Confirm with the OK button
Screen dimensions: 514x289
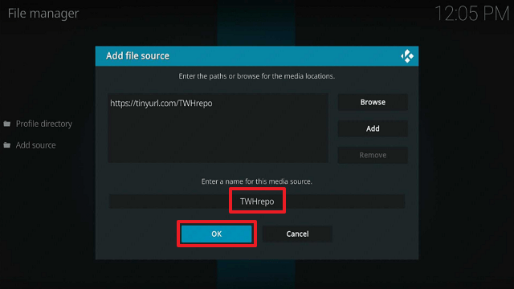click(x=216, y=234)
